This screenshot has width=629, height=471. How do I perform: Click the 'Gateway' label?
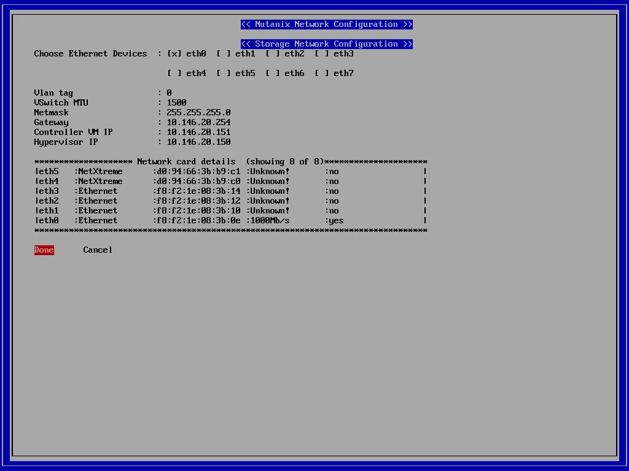pyautogui.click(x=52, y=123)
